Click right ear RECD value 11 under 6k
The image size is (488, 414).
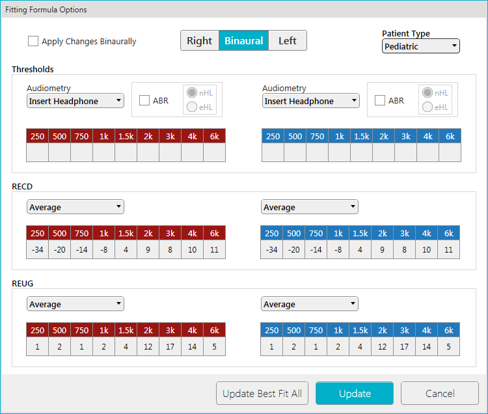point(215,249)
